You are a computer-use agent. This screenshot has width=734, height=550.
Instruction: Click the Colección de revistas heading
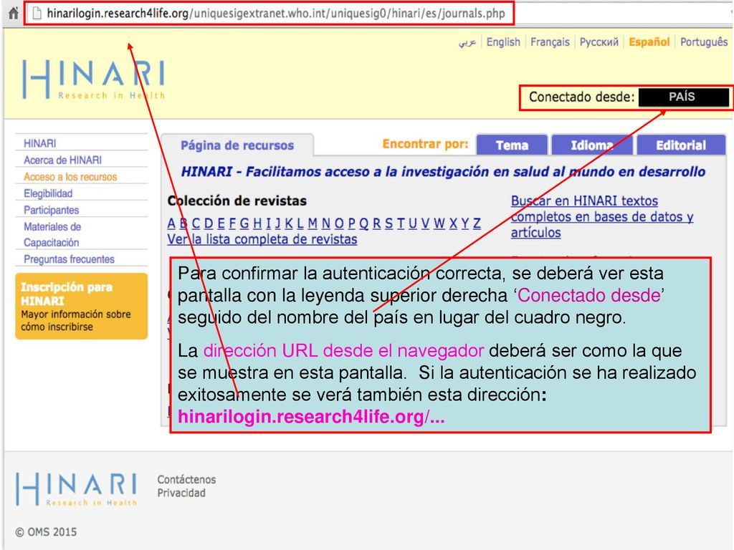[x=237, y=201]
